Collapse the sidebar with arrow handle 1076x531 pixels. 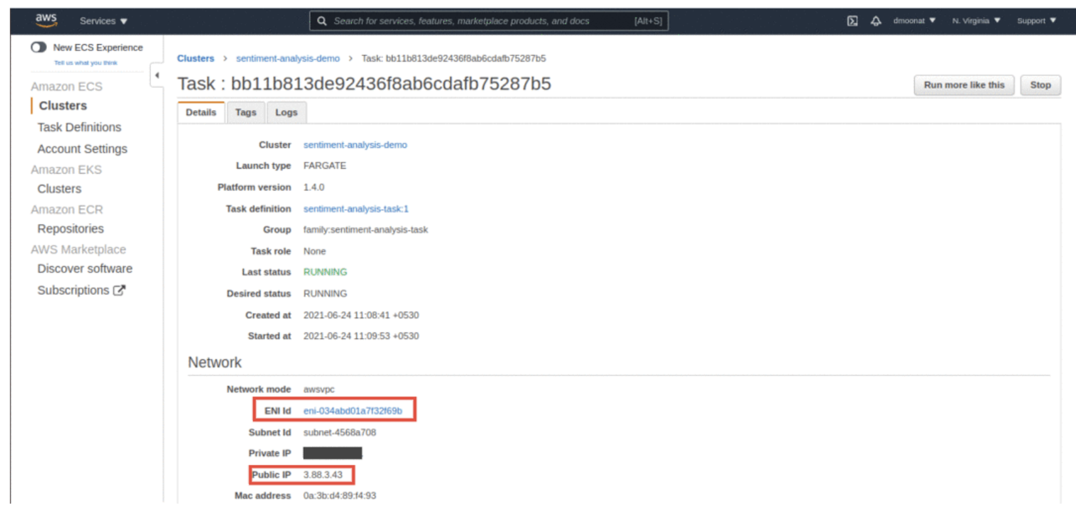click(157, 75)
